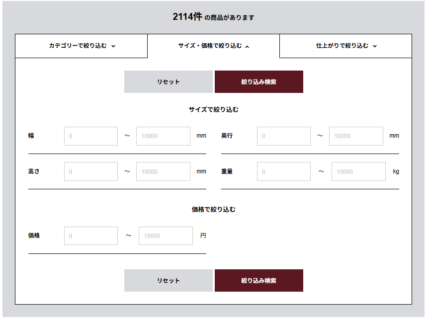
Task: Click chevron icon beside 仕上がりで絞り込む
Action: tap(375, 46)
